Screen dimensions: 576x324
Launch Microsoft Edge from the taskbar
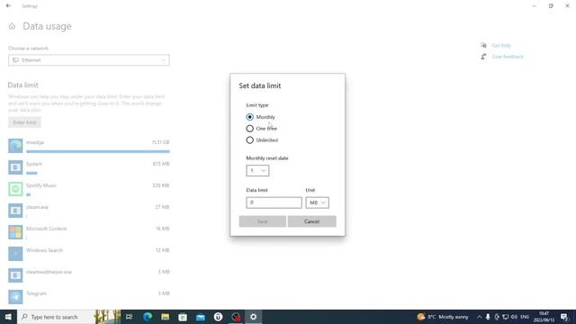point(148,317)
